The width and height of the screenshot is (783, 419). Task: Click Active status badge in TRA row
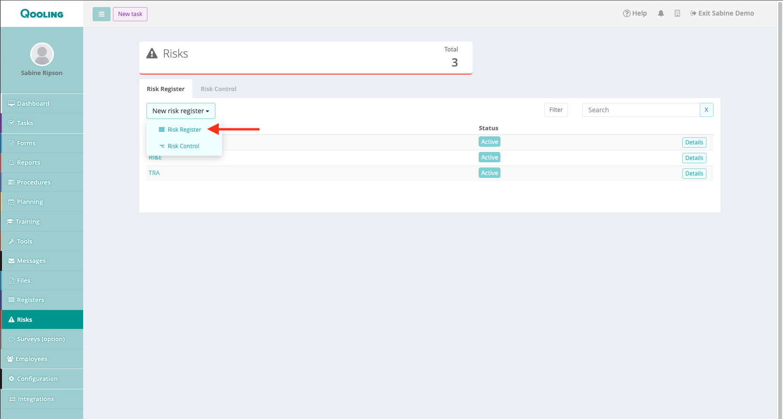coord(490,173)
